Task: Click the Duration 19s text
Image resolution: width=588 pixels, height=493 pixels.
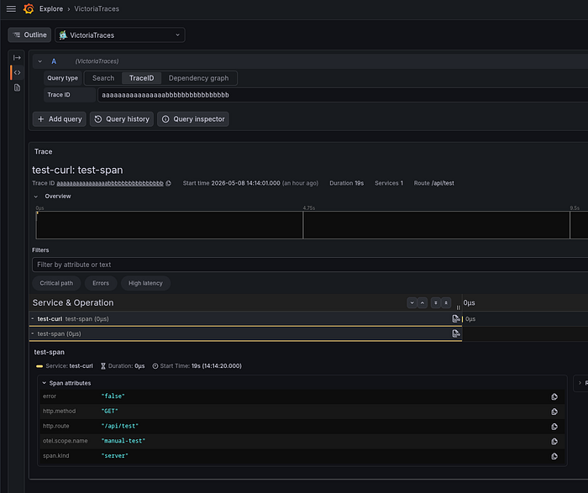Action: point(346,183)
